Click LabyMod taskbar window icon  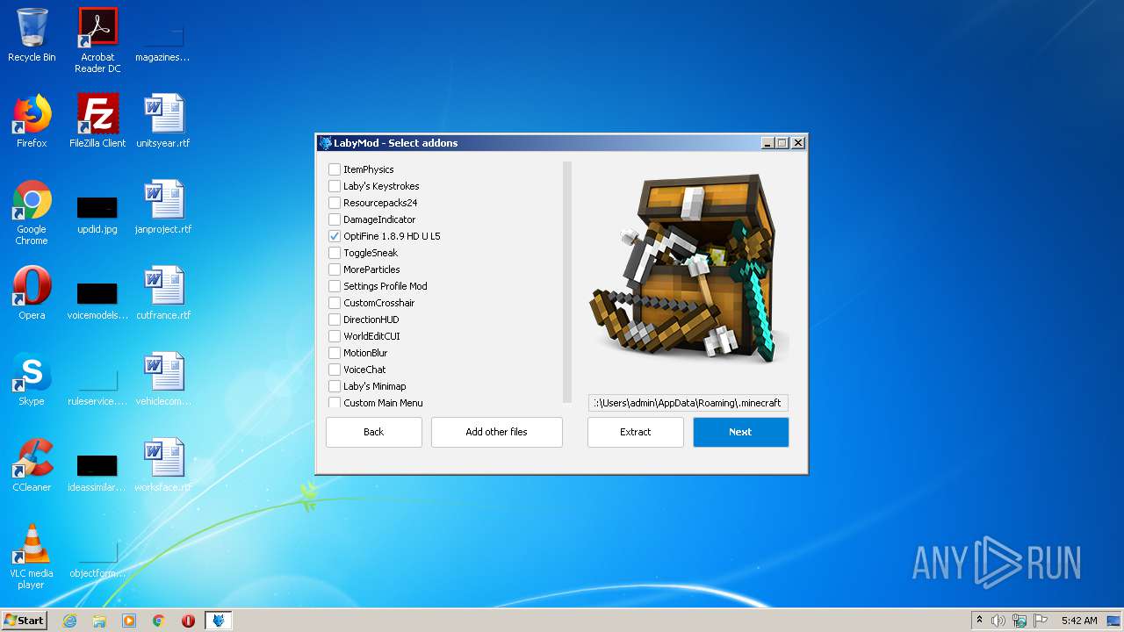(219, 621)
